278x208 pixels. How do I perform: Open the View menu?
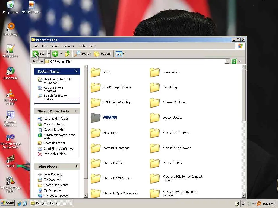click(x=54, y=46)
